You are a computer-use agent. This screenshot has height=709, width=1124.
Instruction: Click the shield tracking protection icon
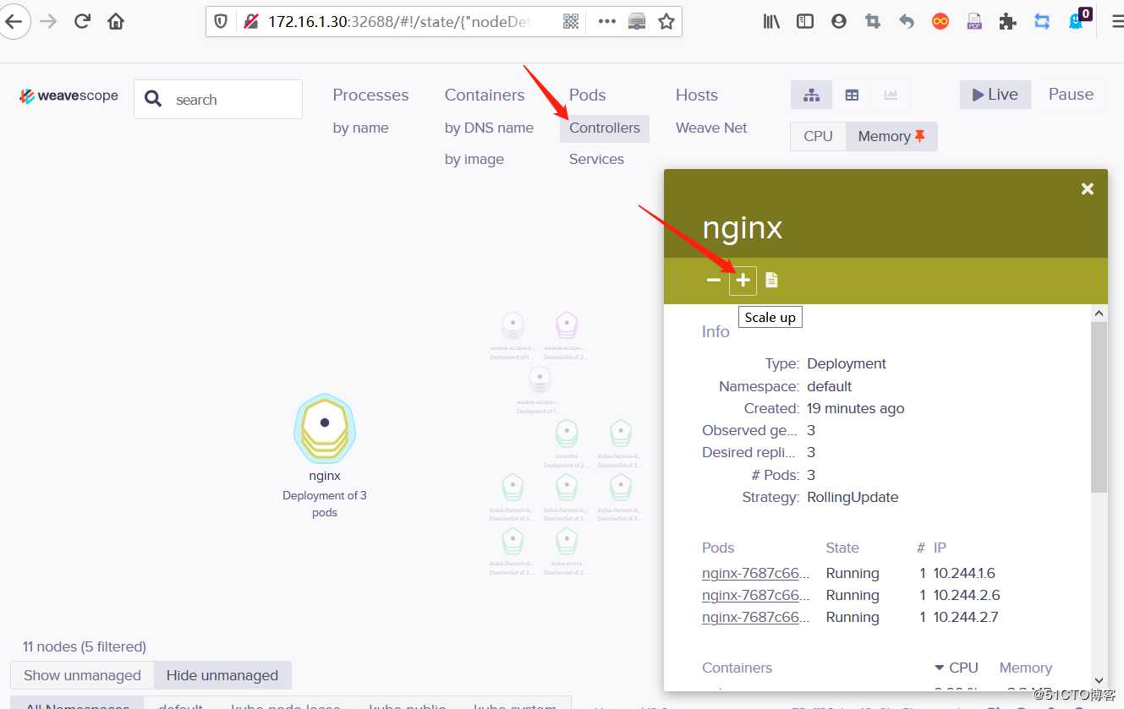point(221,22)
